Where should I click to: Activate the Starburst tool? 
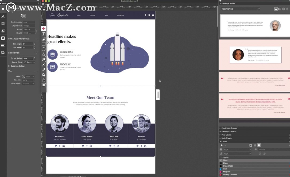pyautogui.click(x=44, y=54)
